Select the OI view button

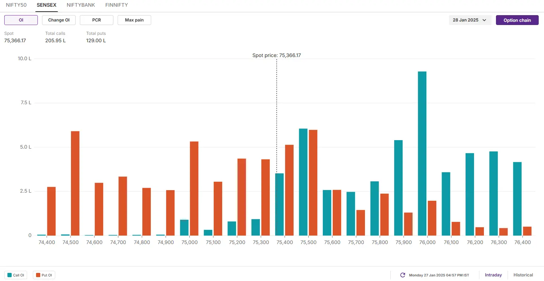coord(21,20)
